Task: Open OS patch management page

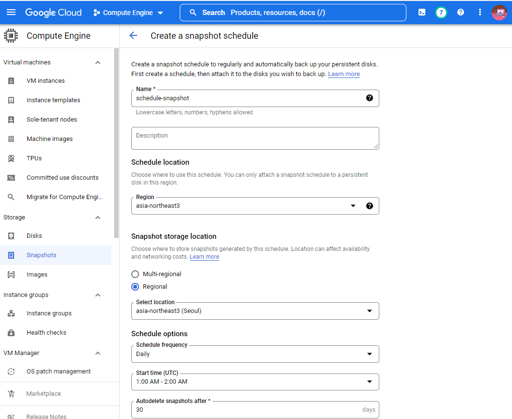Action: click(59, 372)
